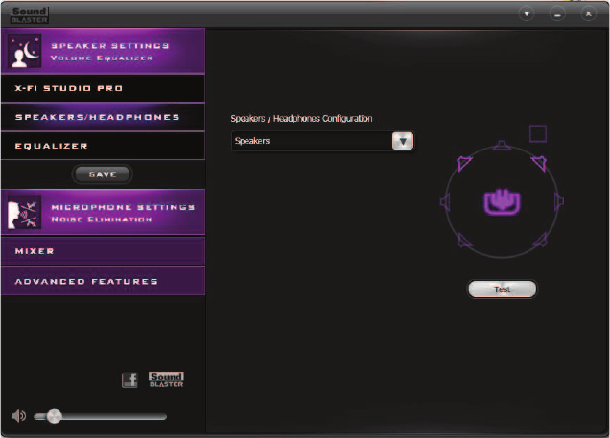Click the front left speaker icon
610x438 pixels.
point(463,163)
